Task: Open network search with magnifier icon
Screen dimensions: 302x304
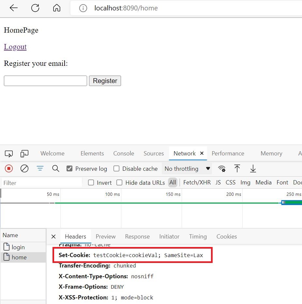Action: pyautogui.click(x=56, y=168)
